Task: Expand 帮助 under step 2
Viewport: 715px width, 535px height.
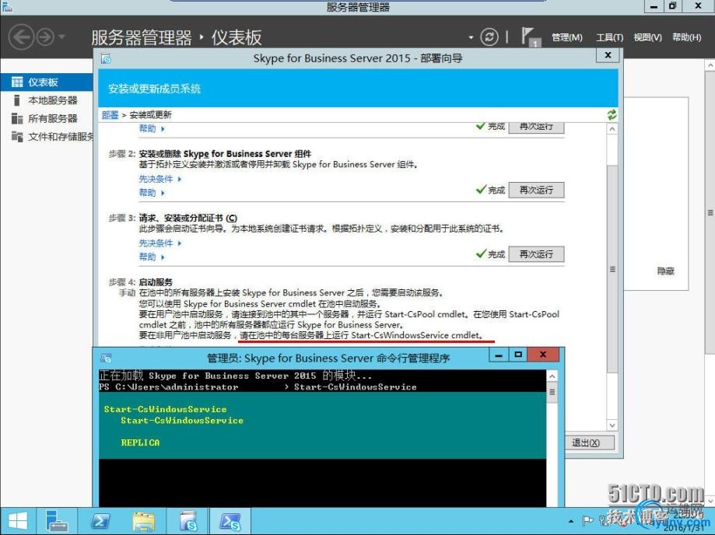Action: point(152,193)
